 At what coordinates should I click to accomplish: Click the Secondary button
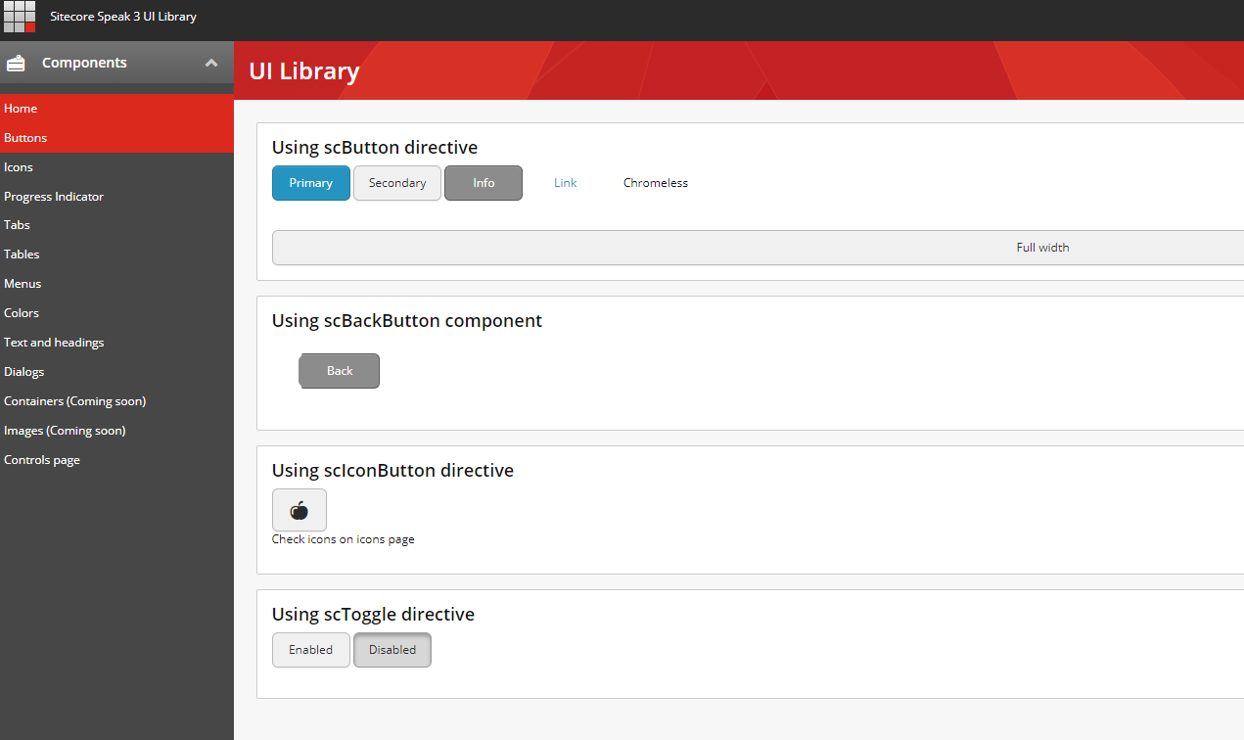[396, 182]
